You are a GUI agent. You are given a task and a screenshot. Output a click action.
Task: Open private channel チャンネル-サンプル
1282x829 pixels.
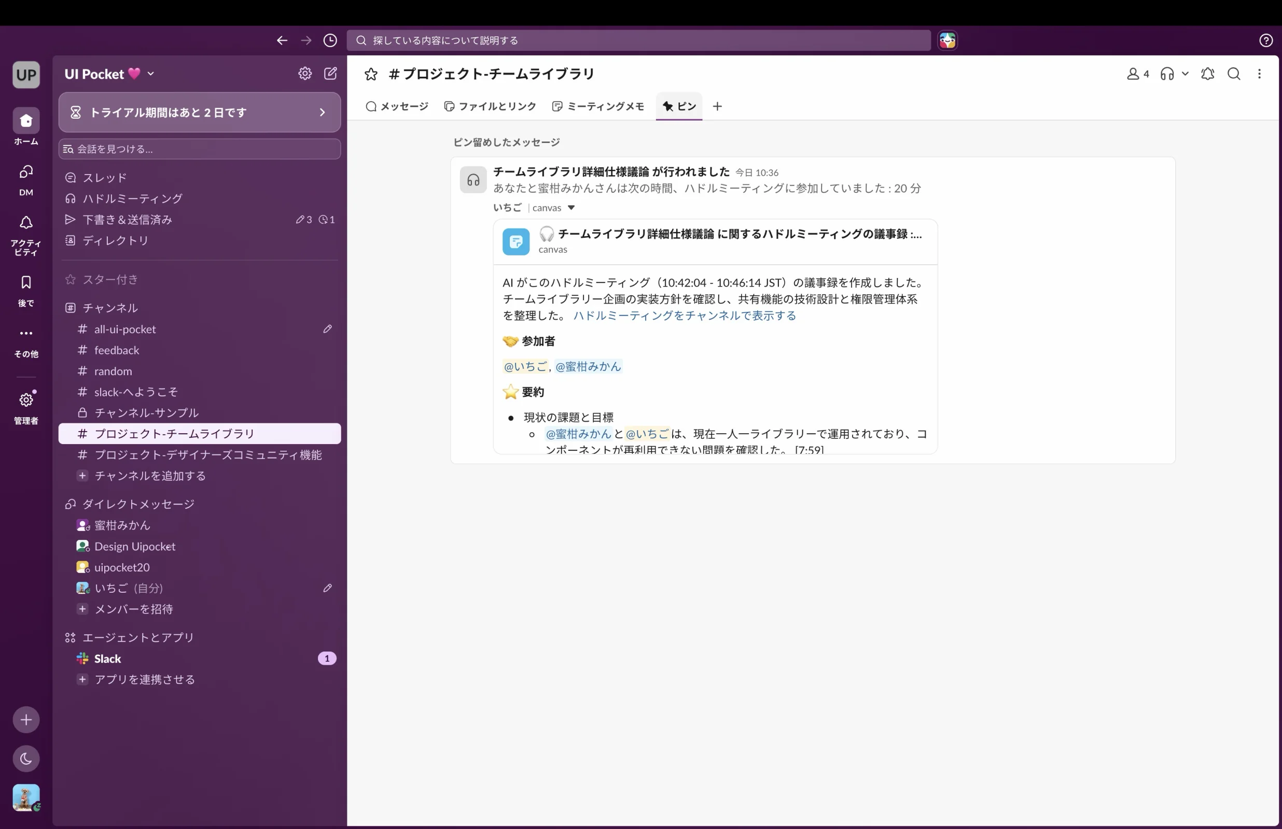(x=199, y=413)
